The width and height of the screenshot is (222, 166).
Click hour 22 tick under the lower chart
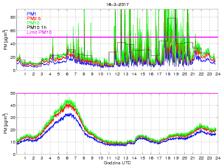click(x=201, y=158)
